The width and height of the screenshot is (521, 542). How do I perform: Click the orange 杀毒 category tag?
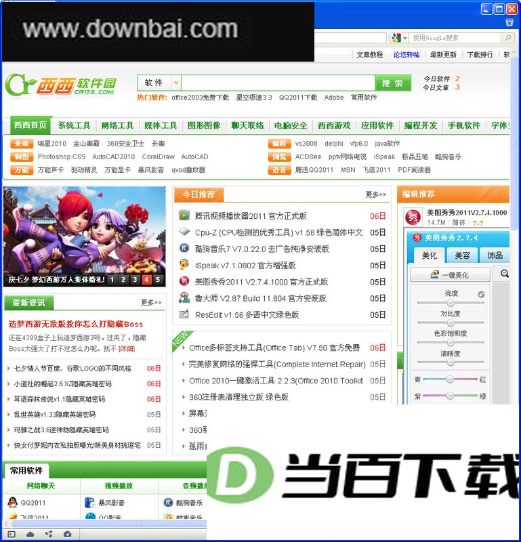click(x=22, y=144)
